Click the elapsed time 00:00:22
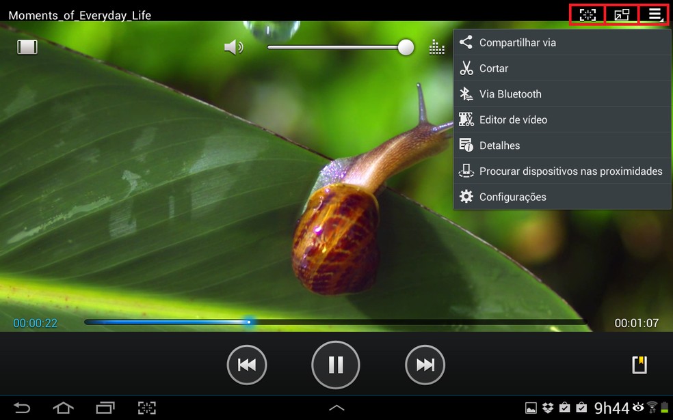The height and width of the screenshot is (420, 673). 35,323
